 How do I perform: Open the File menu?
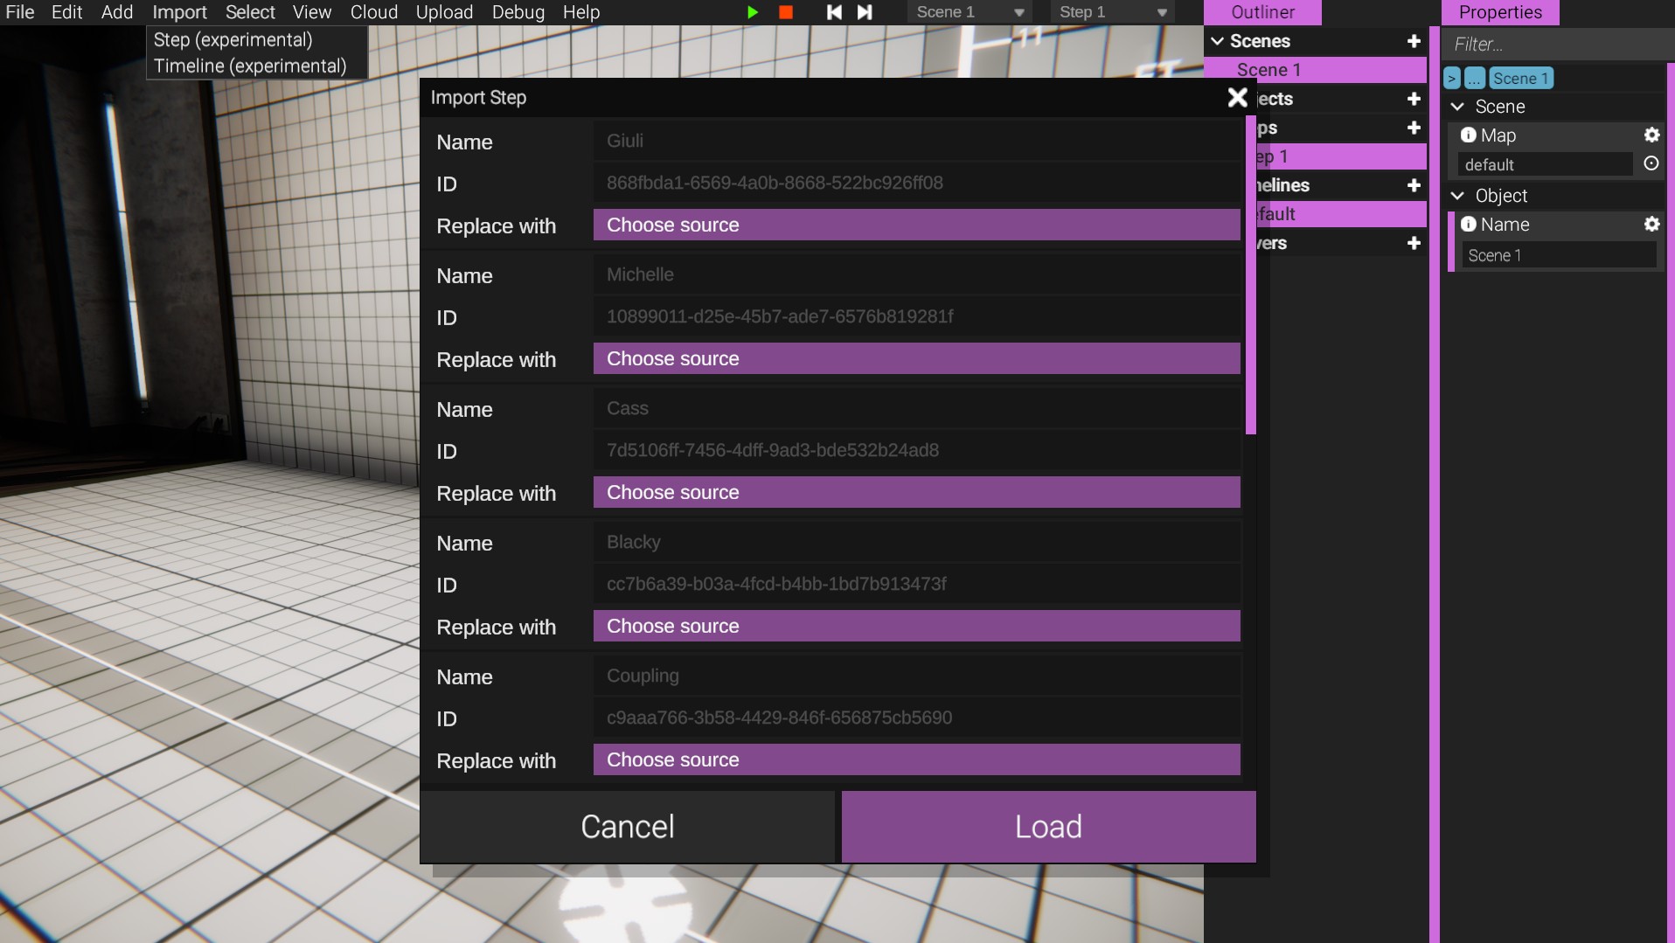[x=20, y=12]
